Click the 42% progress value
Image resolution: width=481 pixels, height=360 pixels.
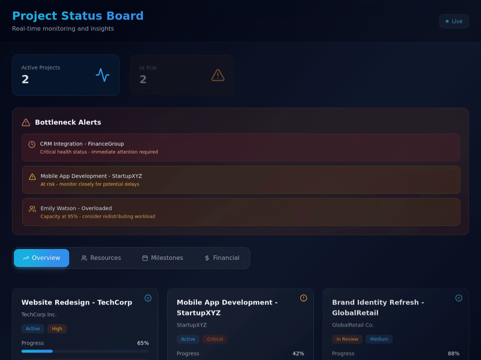click(298, 354)
